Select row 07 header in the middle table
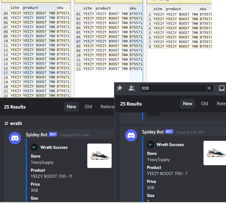The image size is (226, 203). (x=78, y=41)
